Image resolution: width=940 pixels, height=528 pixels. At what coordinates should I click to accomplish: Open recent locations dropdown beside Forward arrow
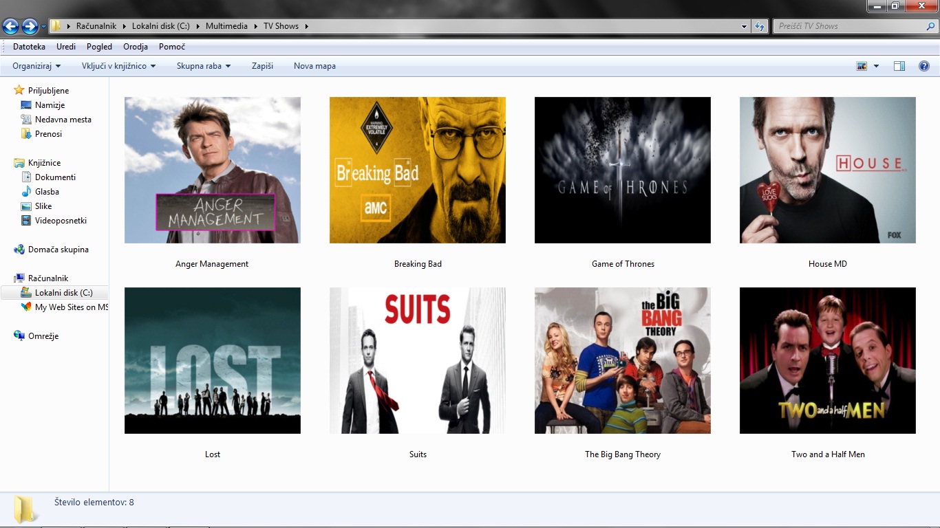pos(43,27)
